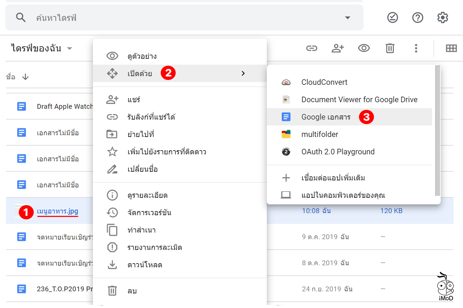Viewport: 463px width, 308px height.
Task: Switch to grid view layout icon
Action: (x=451, y=48)
